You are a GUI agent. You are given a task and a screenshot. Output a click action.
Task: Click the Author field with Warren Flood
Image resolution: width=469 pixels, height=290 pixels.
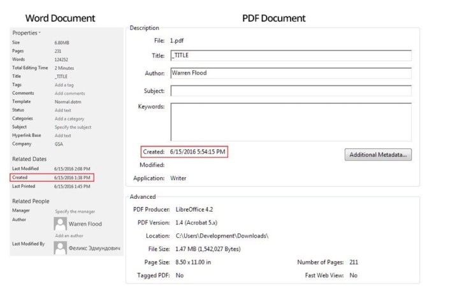tap(291, 73)
